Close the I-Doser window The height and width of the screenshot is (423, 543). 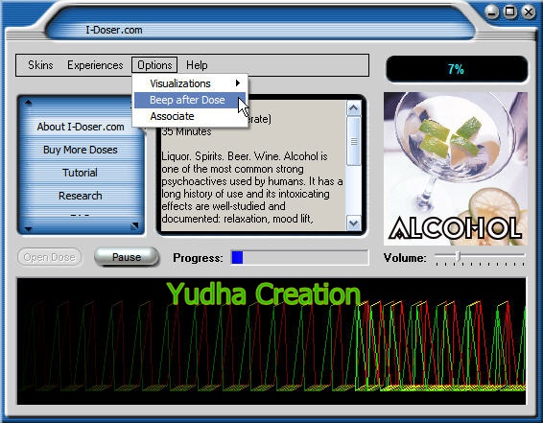coord(528,12)
